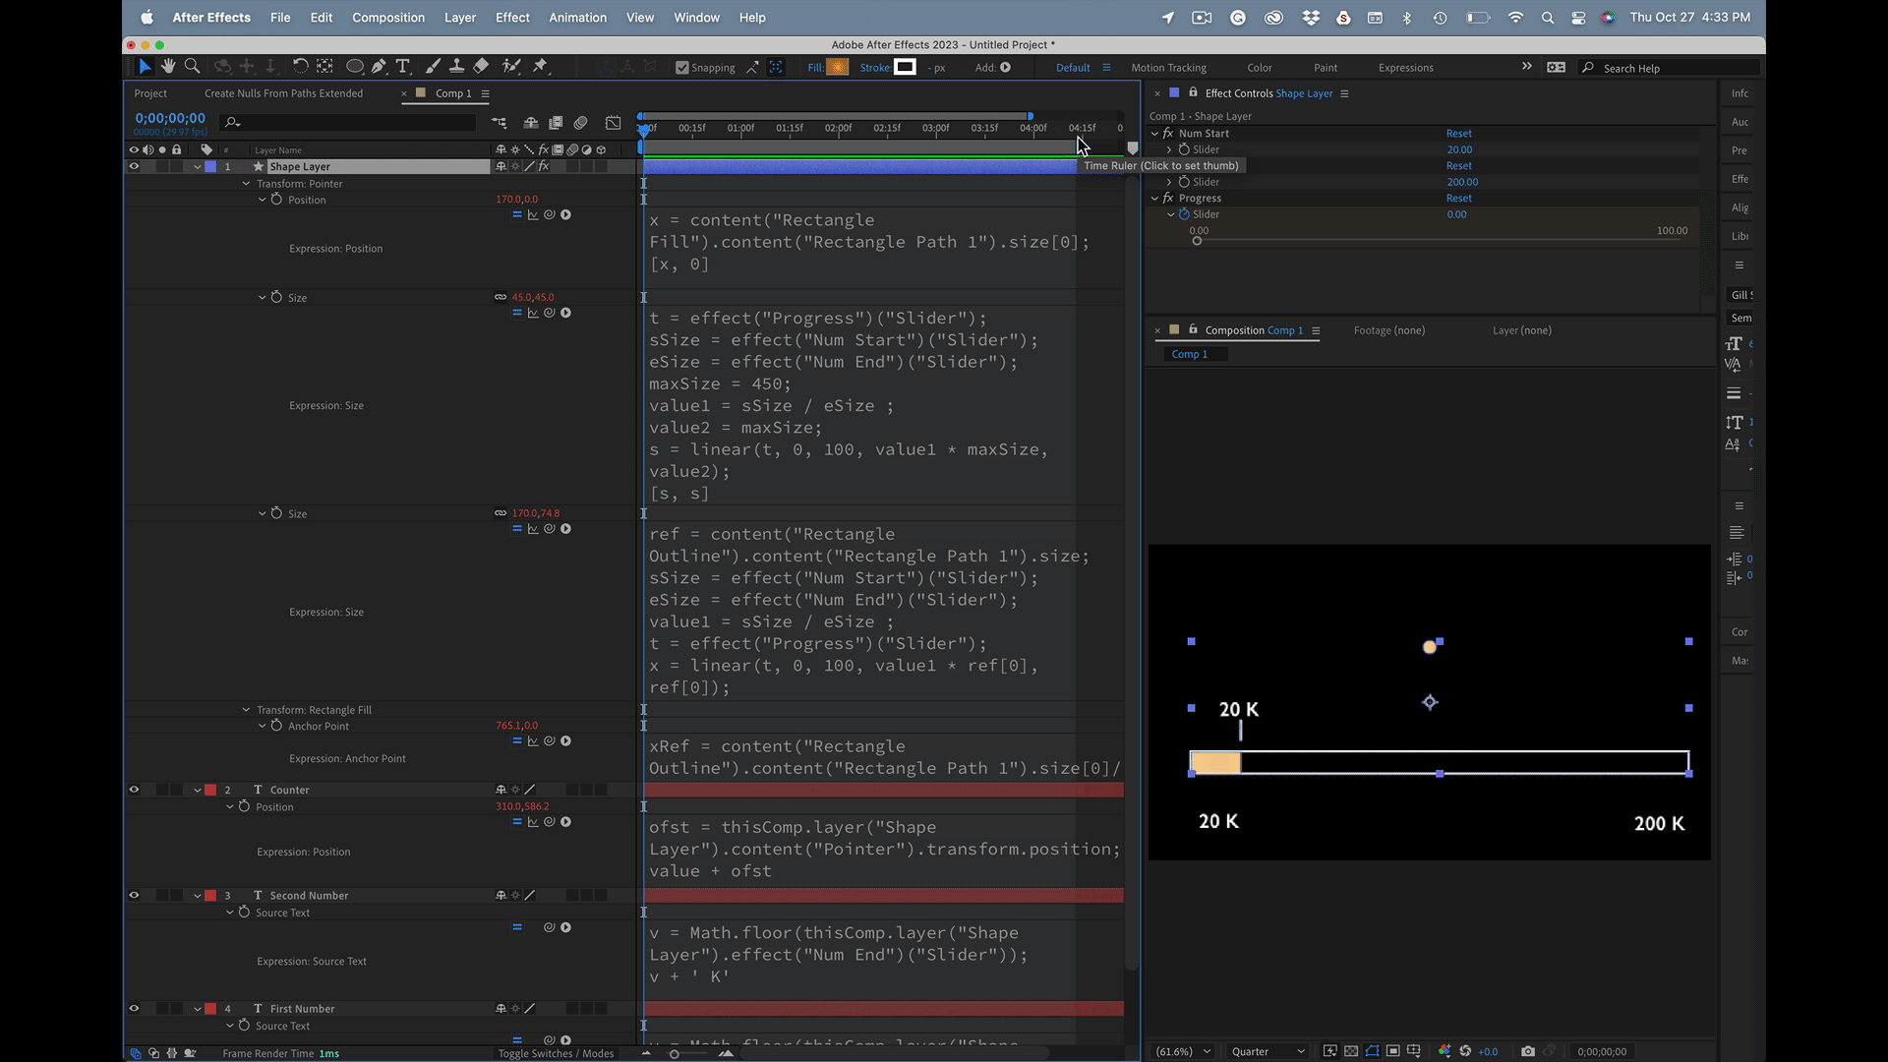Select the Eraser tool

tap(481, 67)
